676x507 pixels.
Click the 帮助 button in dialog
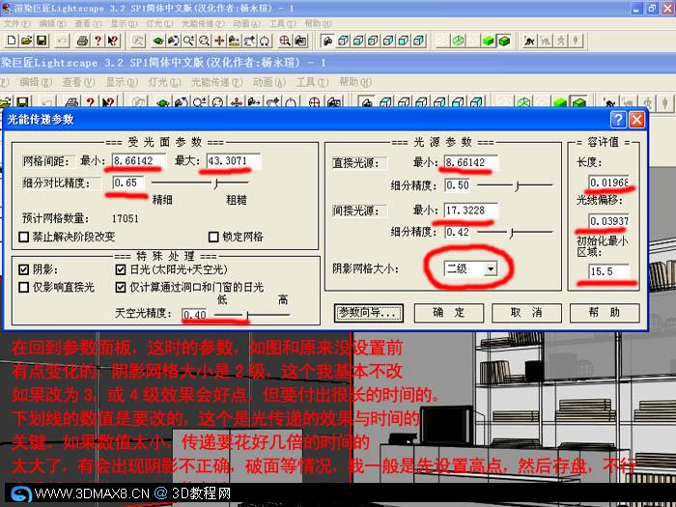click(x=604, y=313)
